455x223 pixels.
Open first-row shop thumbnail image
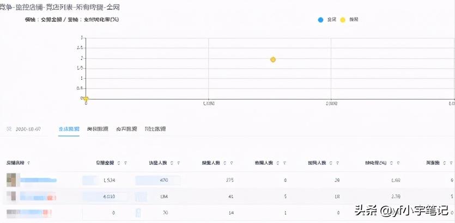coord(13,180)
